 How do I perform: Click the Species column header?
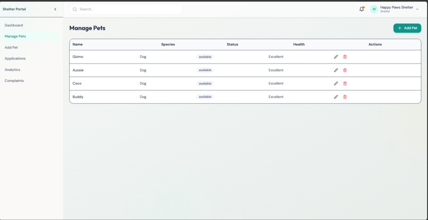click(168, 44)
